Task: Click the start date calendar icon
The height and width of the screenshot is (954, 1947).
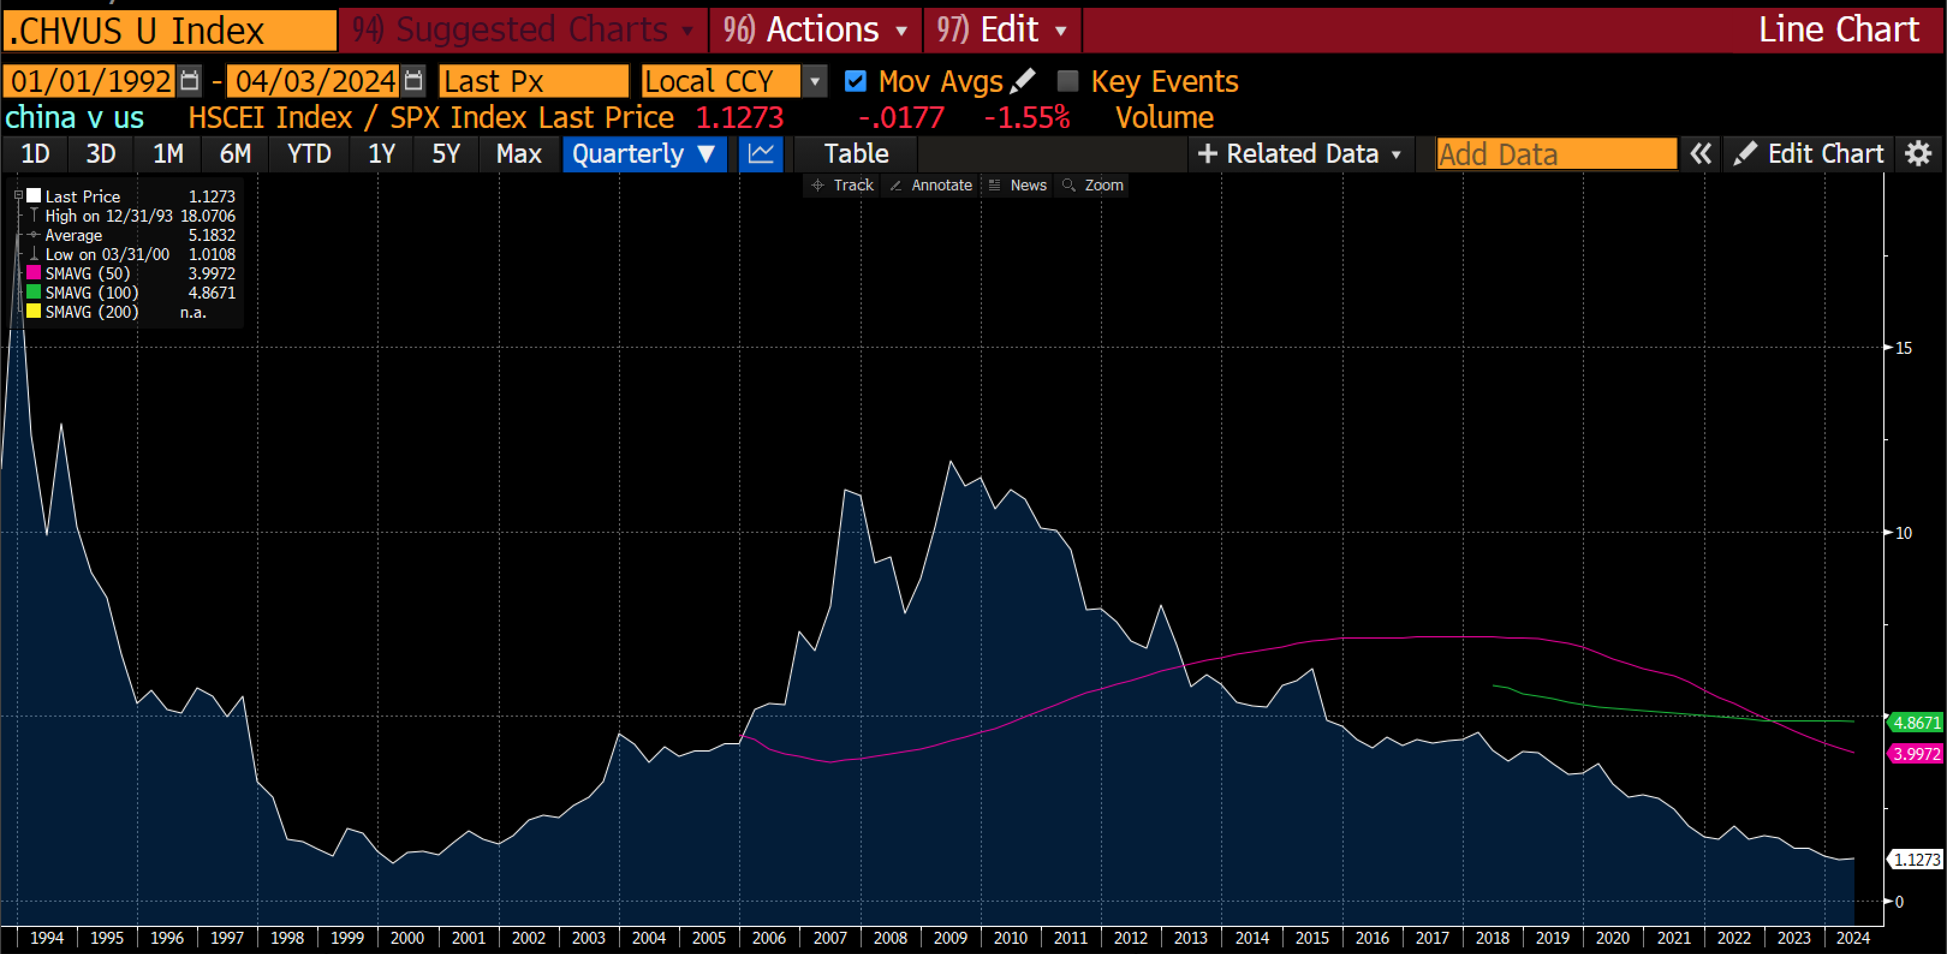Action: [x=189, y=81]
